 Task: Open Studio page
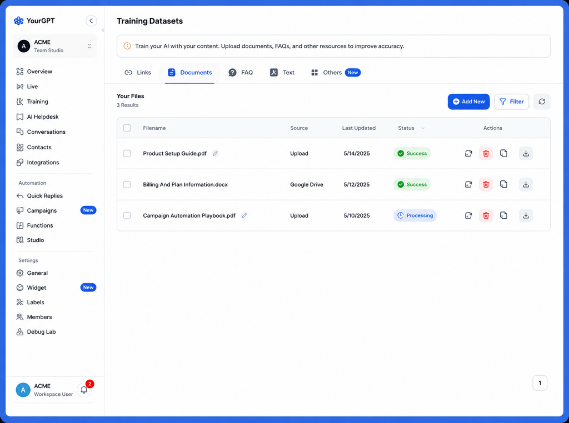(30, 240)
